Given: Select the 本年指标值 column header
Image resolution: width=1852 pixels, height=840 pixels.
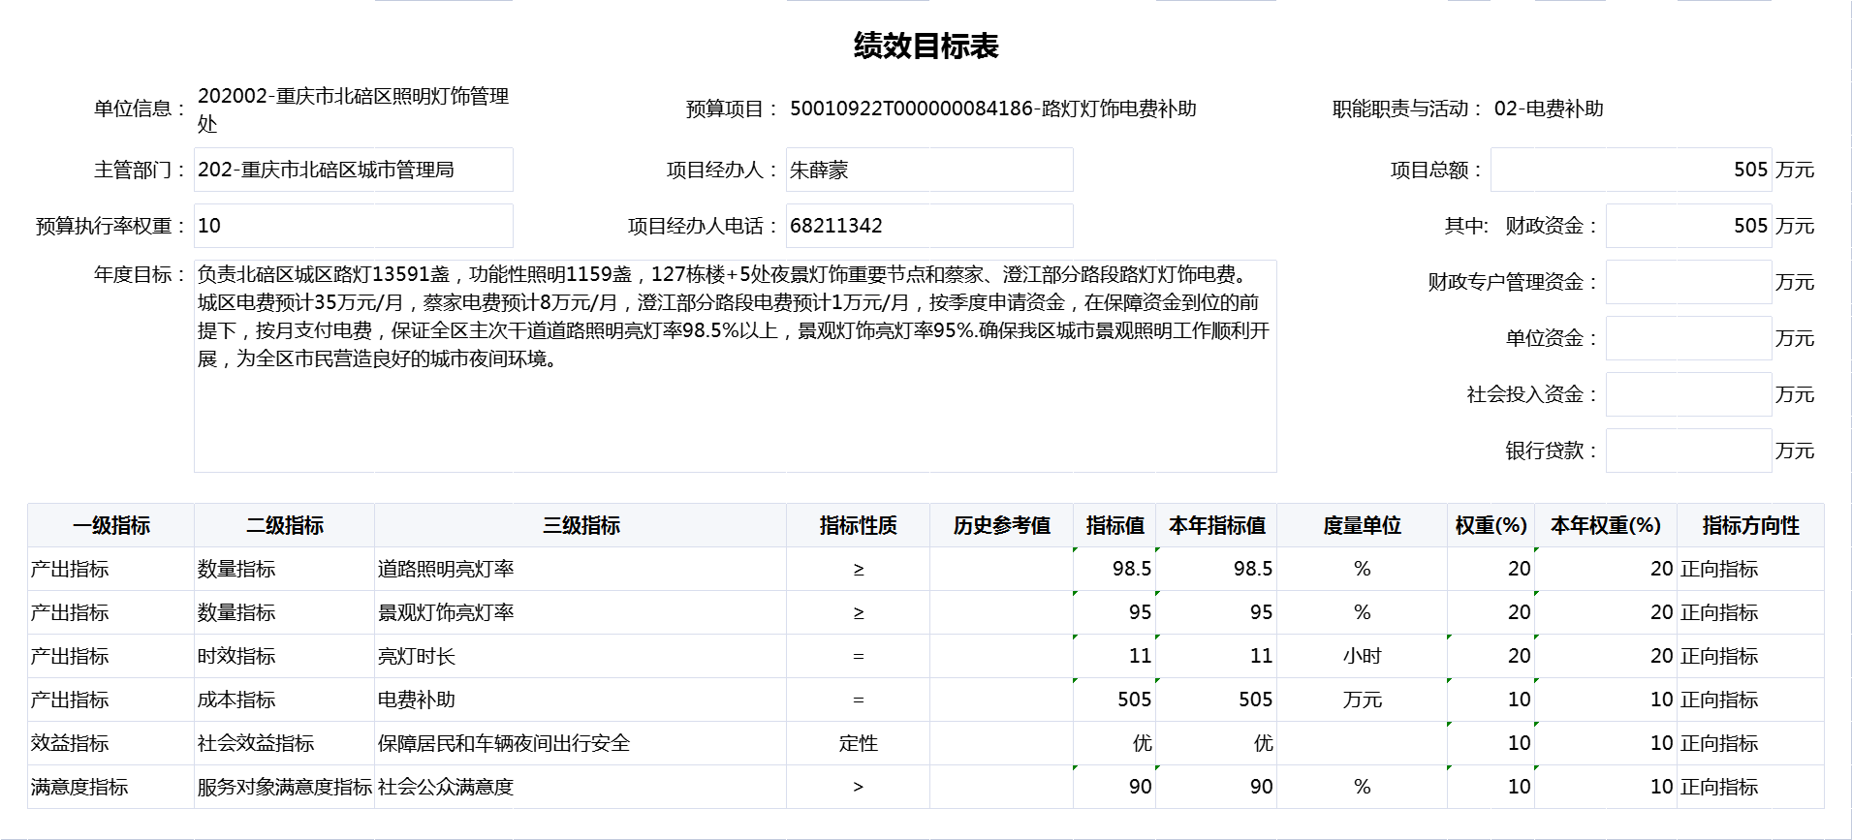Looking at the screenshot, I should tap(1216, 525).
